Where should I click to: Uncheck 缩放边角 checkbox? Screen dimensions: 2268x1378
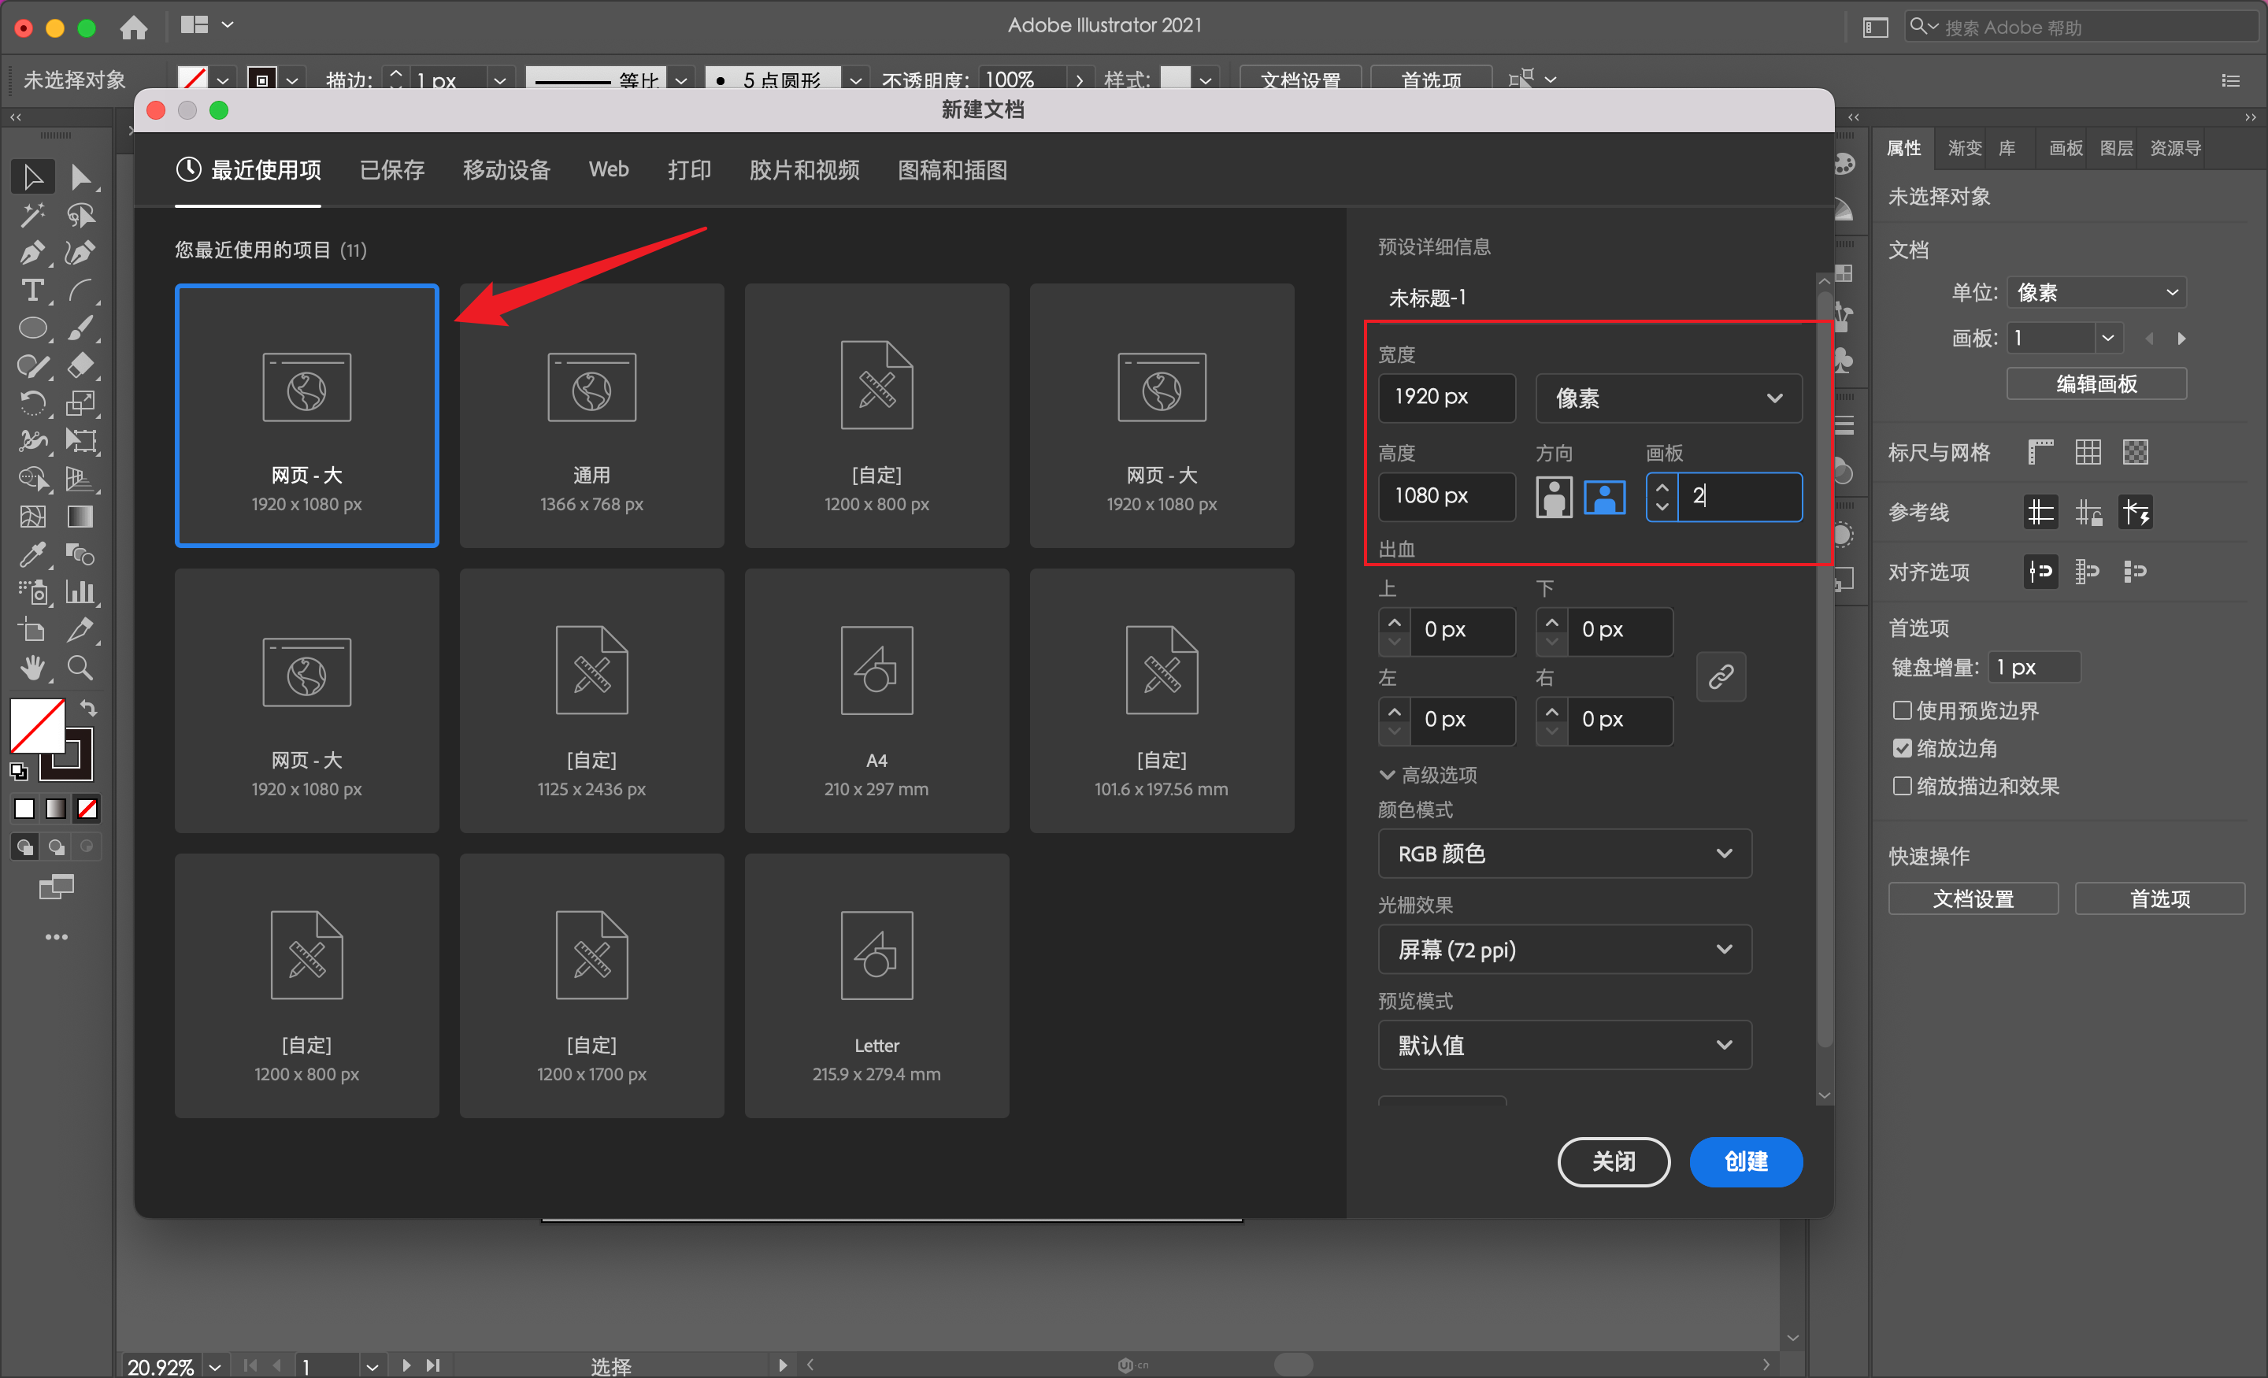pyautogui.click(x=1902, y=747)
